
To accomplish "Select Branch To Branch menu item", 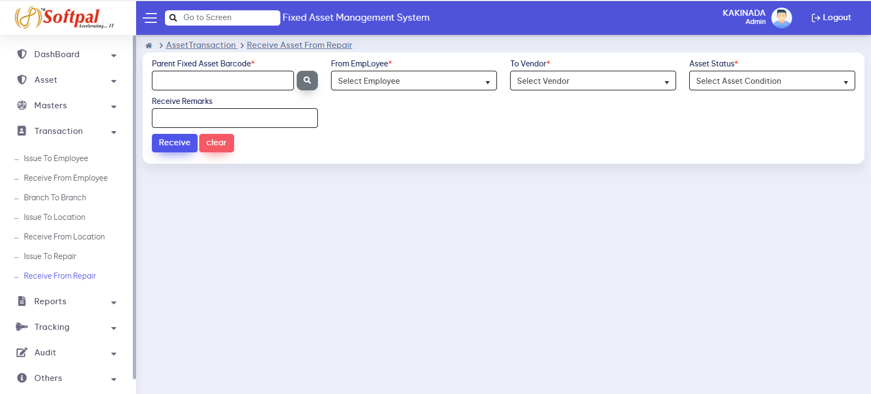I will 55,198.
